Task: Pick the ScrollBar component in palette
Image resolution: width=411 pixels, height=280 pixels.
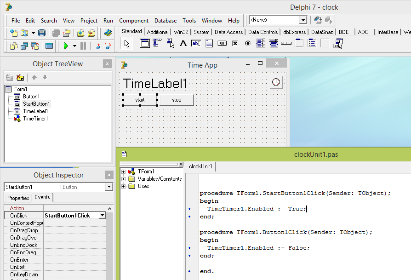Action: (x=286, y=43)
